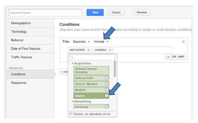The height and width of the screenshot is (123, 198).
Task: Open the Sequences section
Action: pyautogui.click(x=30, y=83)
